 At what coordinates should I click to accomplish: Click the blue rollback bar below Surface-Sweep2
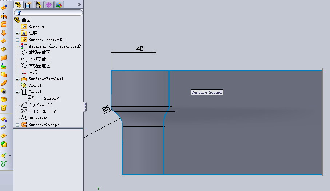coord(48,128)
